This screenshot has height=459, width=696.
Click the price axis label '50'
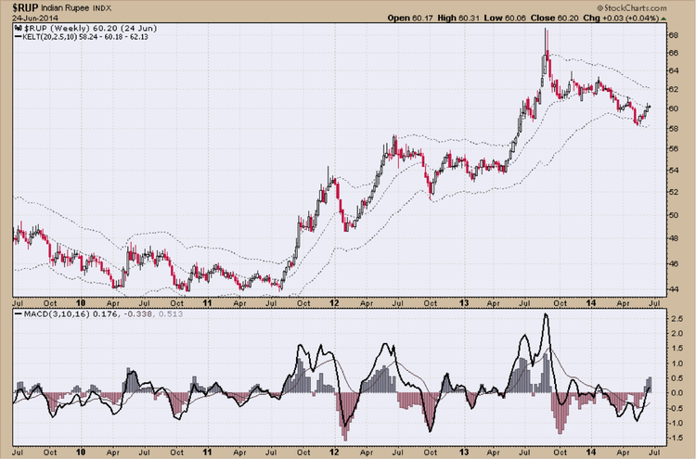674,215
